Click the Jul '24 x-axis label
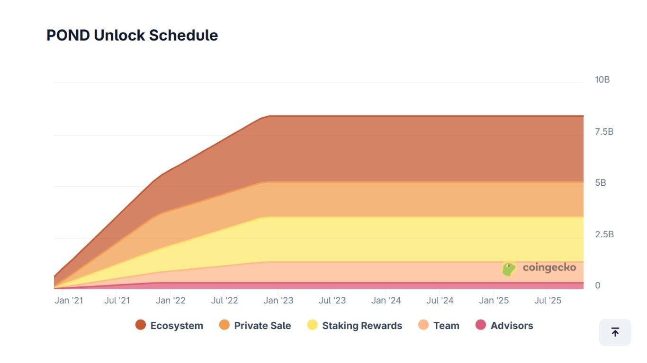This screenshot has width=647, height=363. pos(440,301)
